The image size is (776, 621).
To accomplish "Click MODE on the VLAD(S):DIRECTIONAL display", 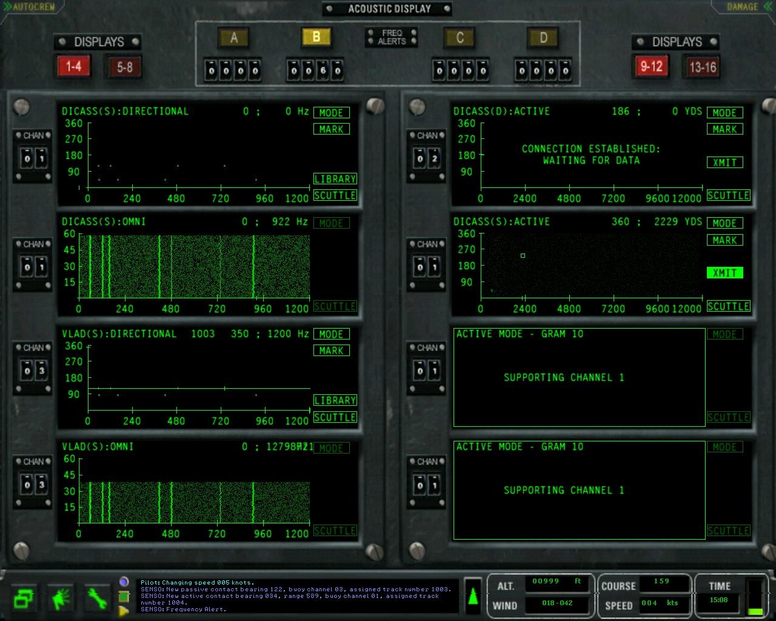I will tap(331, 334).
